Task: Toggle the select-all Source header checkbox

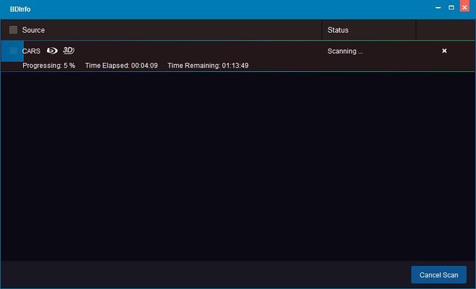Action: pyautogui.click(x=13, y=30)
